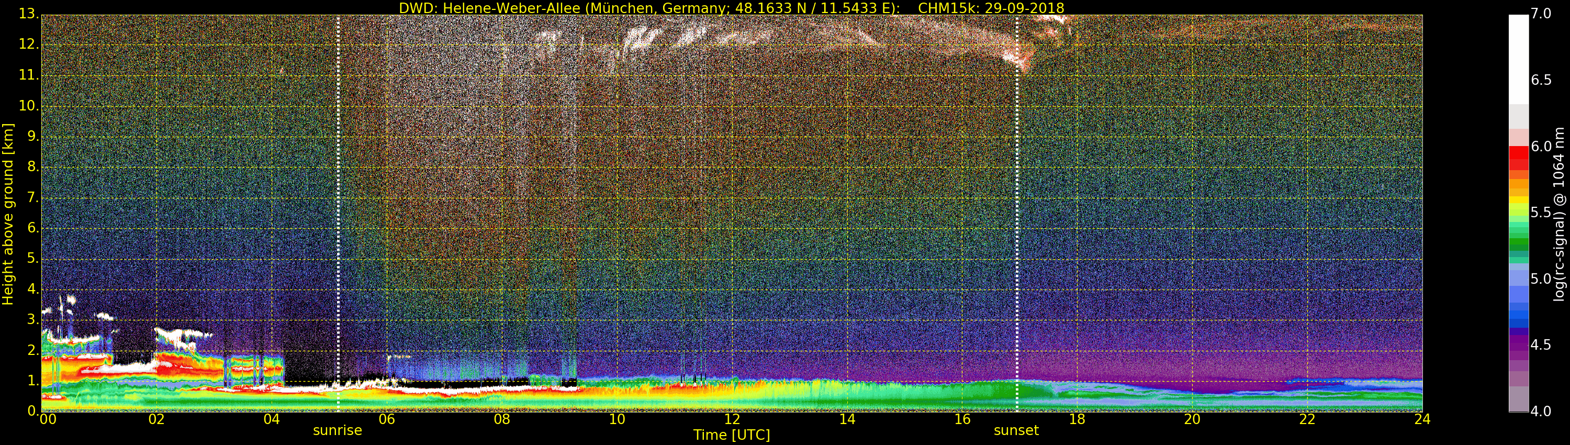Click the '12' time axis tick label
Screen dimensions: 1570x445
pyautogui.click(x=733, y=419)
